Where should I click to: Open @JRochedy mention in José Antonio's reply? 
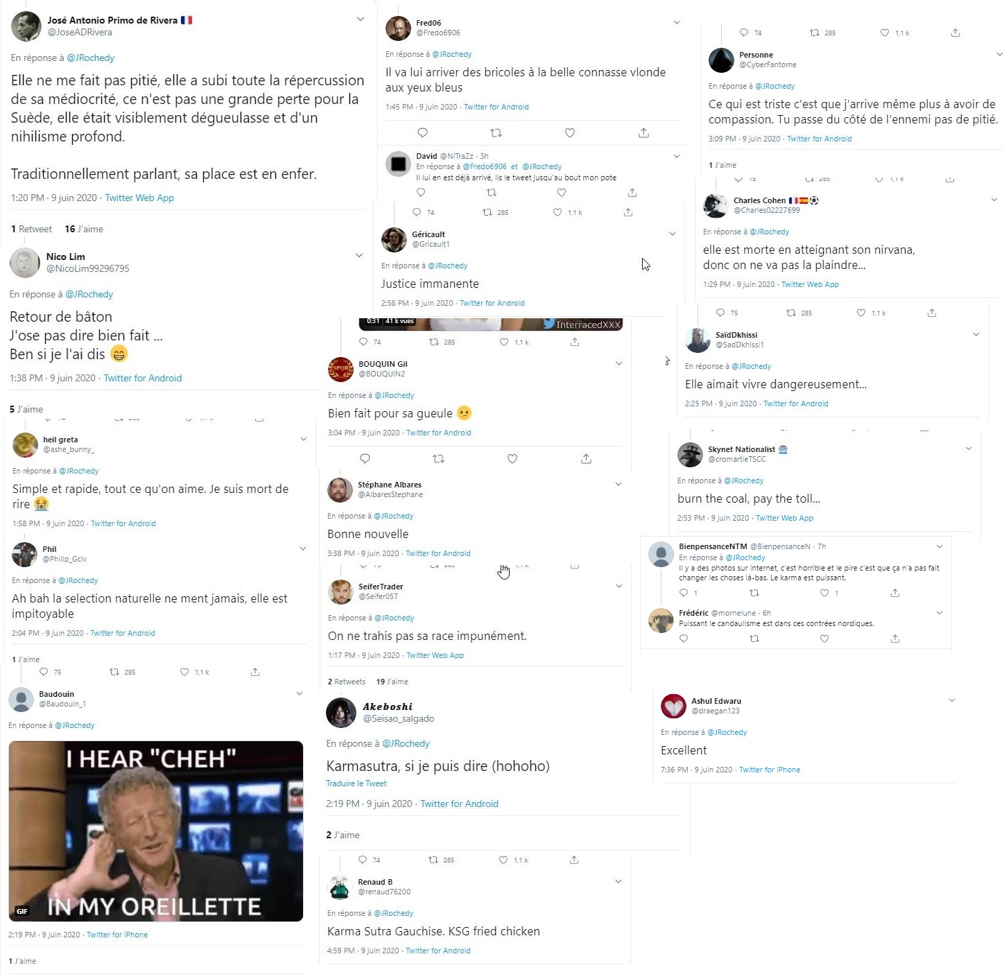[91, 58]
